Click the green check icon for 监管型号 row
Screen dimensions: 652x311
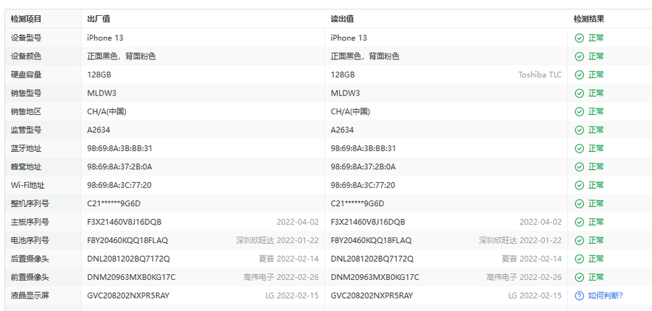580,130
